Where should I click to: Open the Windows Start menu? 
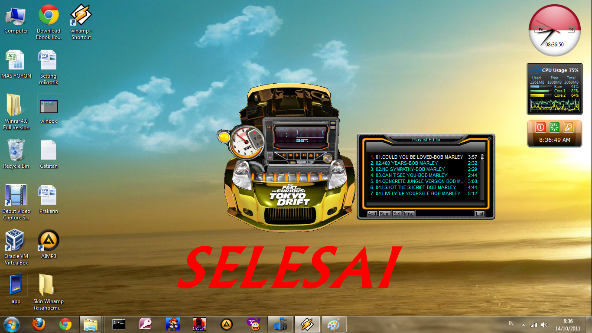pyautogui.click(x=12, y=324)
